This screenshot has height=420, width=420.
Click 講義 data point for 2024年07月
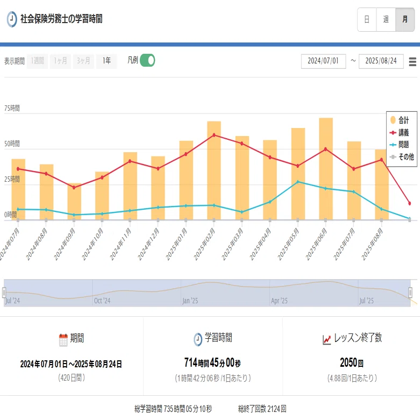coord(18,169)
